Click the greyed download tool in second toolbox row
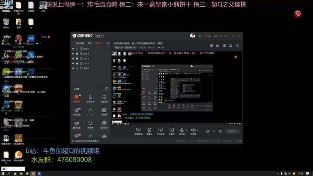Viewport: 313px width, 176px height. (x=90, y=111)
